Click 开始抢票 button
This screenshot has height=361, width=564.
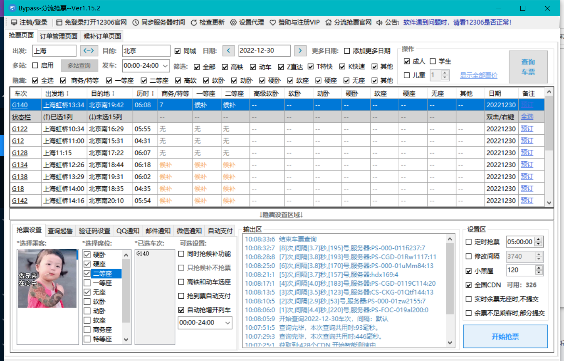tap(505, 336)
